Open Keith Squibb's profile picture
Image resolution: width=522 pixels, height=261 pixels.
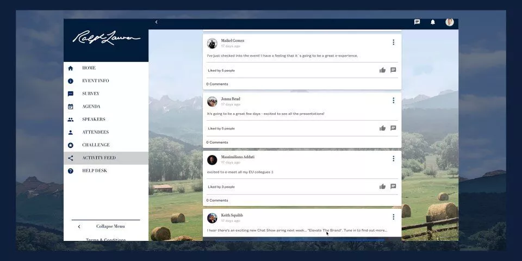(x=212, y=218)
